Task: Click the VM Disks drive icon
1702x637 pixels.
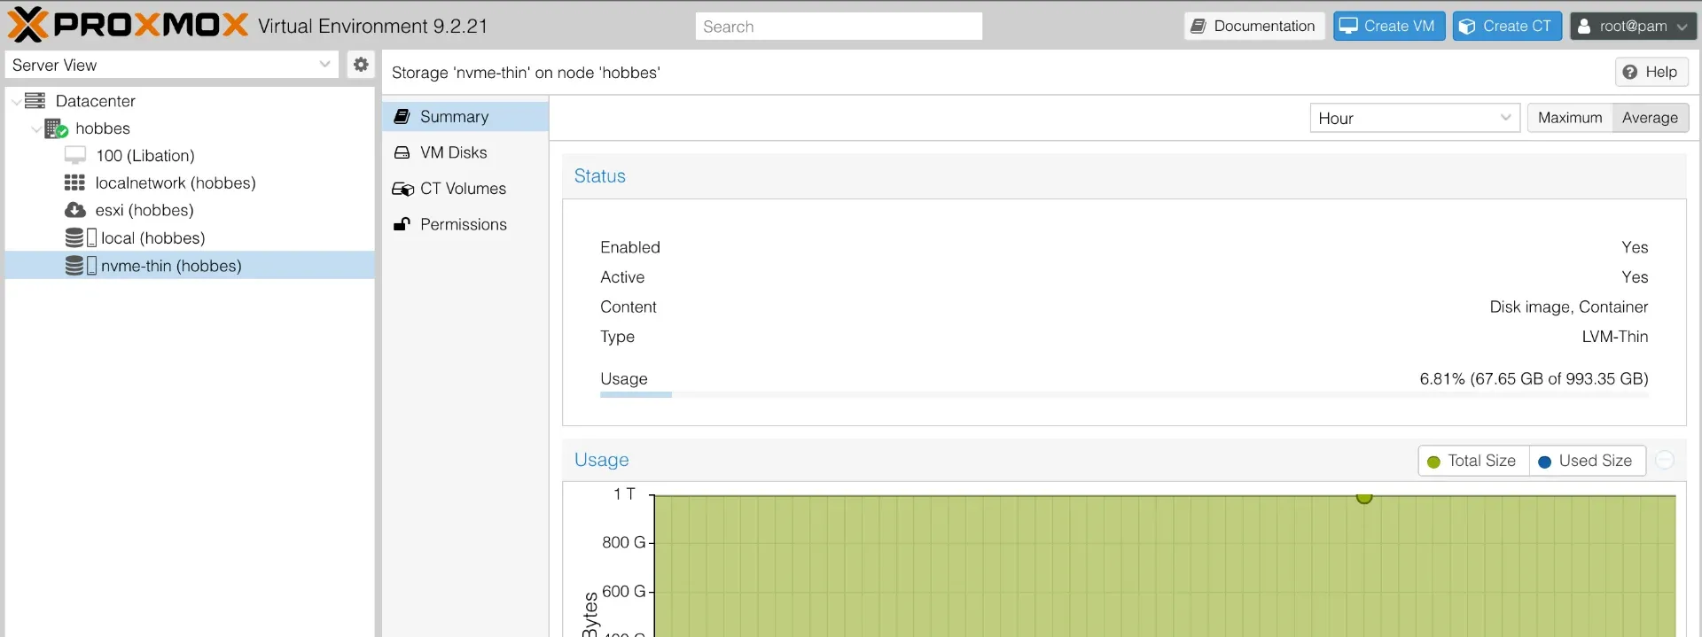Action: pyautogui.click(x=402, y=152)
